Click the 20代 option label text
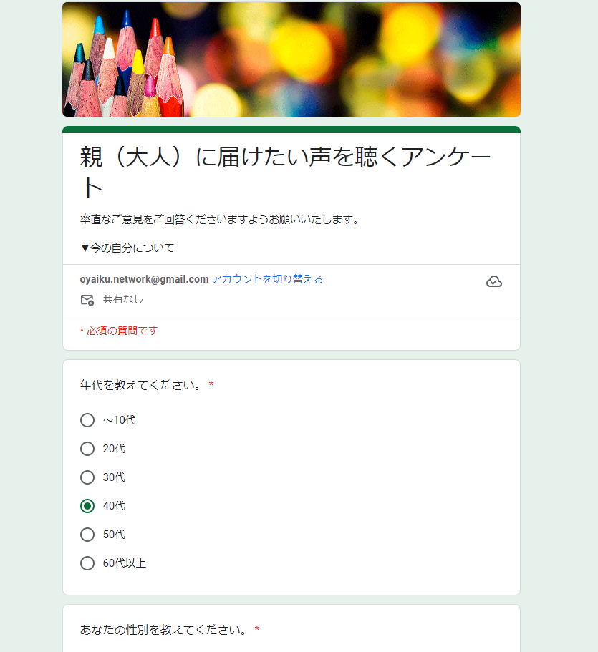The width and height of the screenshot is (598, 652). pos(114,449)
